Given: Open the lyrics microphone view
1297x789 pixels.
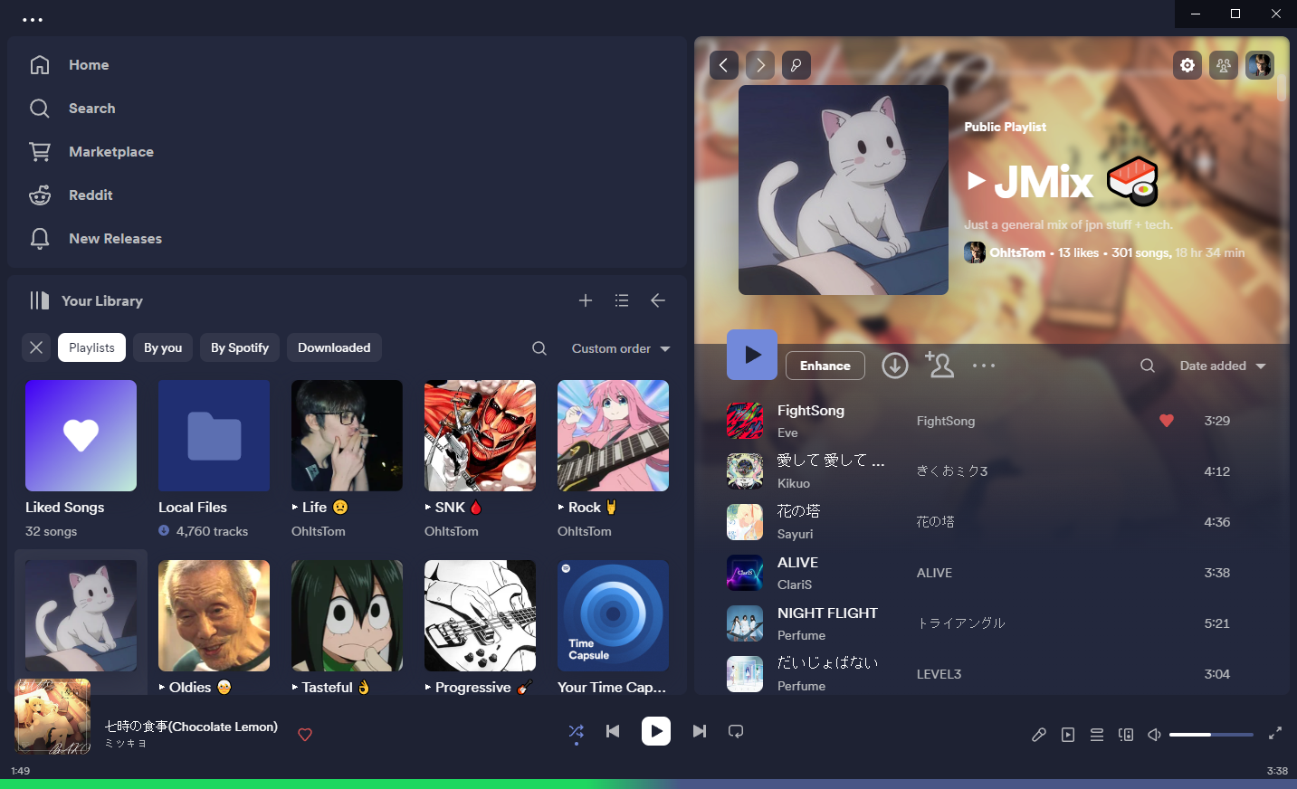Looking at the screenshot, I should [x=1039, y=735].
